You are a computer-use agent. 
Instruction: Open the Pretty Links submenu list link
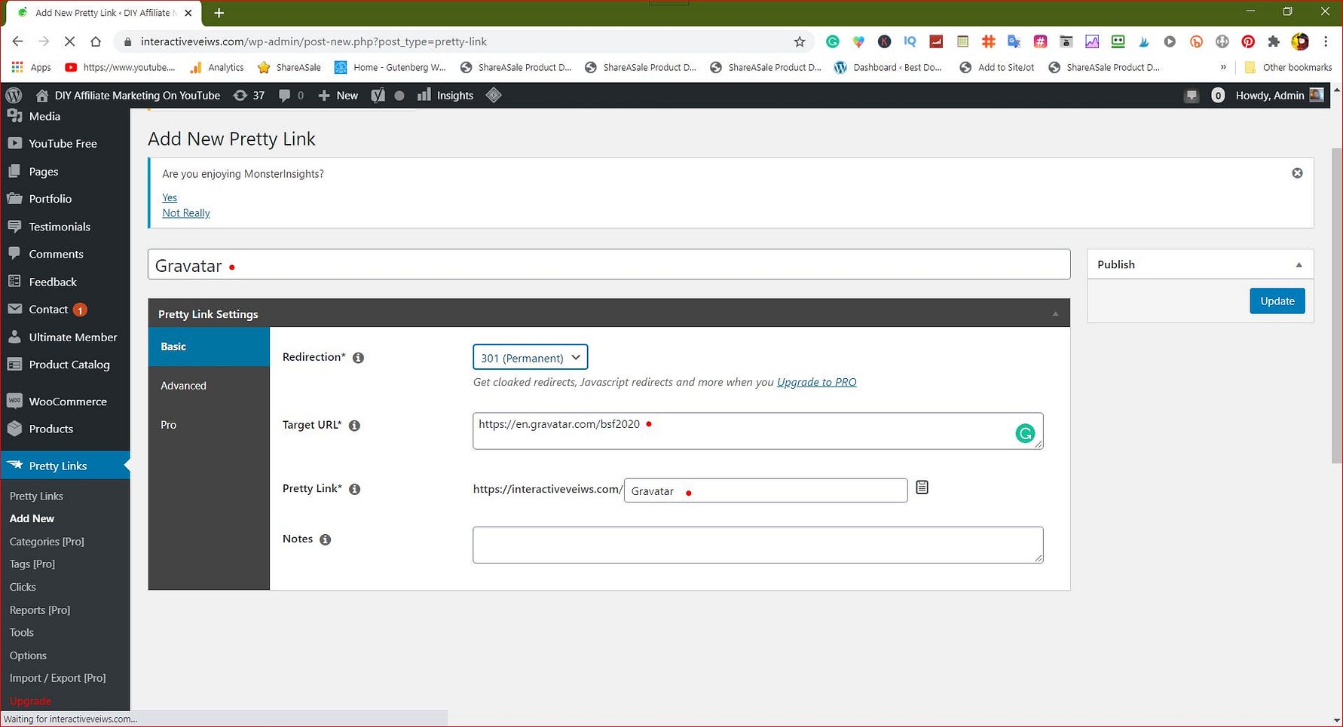pos(36,496)
